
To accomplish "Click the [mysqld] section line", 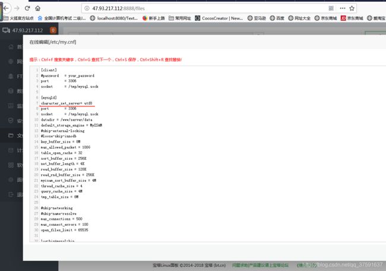I will pyautogui.click(x=49, y=97).
